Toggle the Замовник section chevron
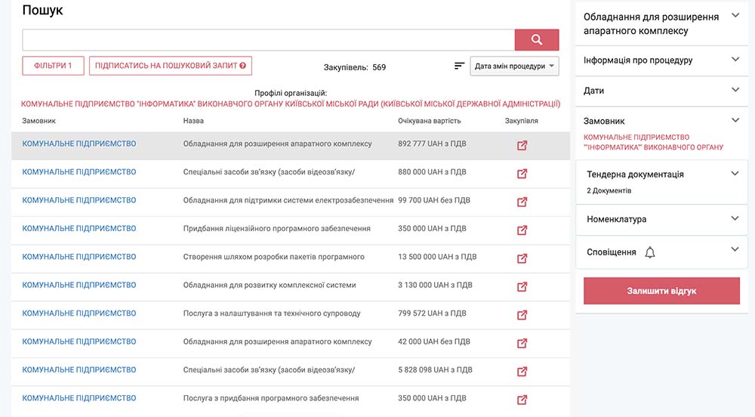Viewport: 755px width, 417px height. [x=735, y=120]
